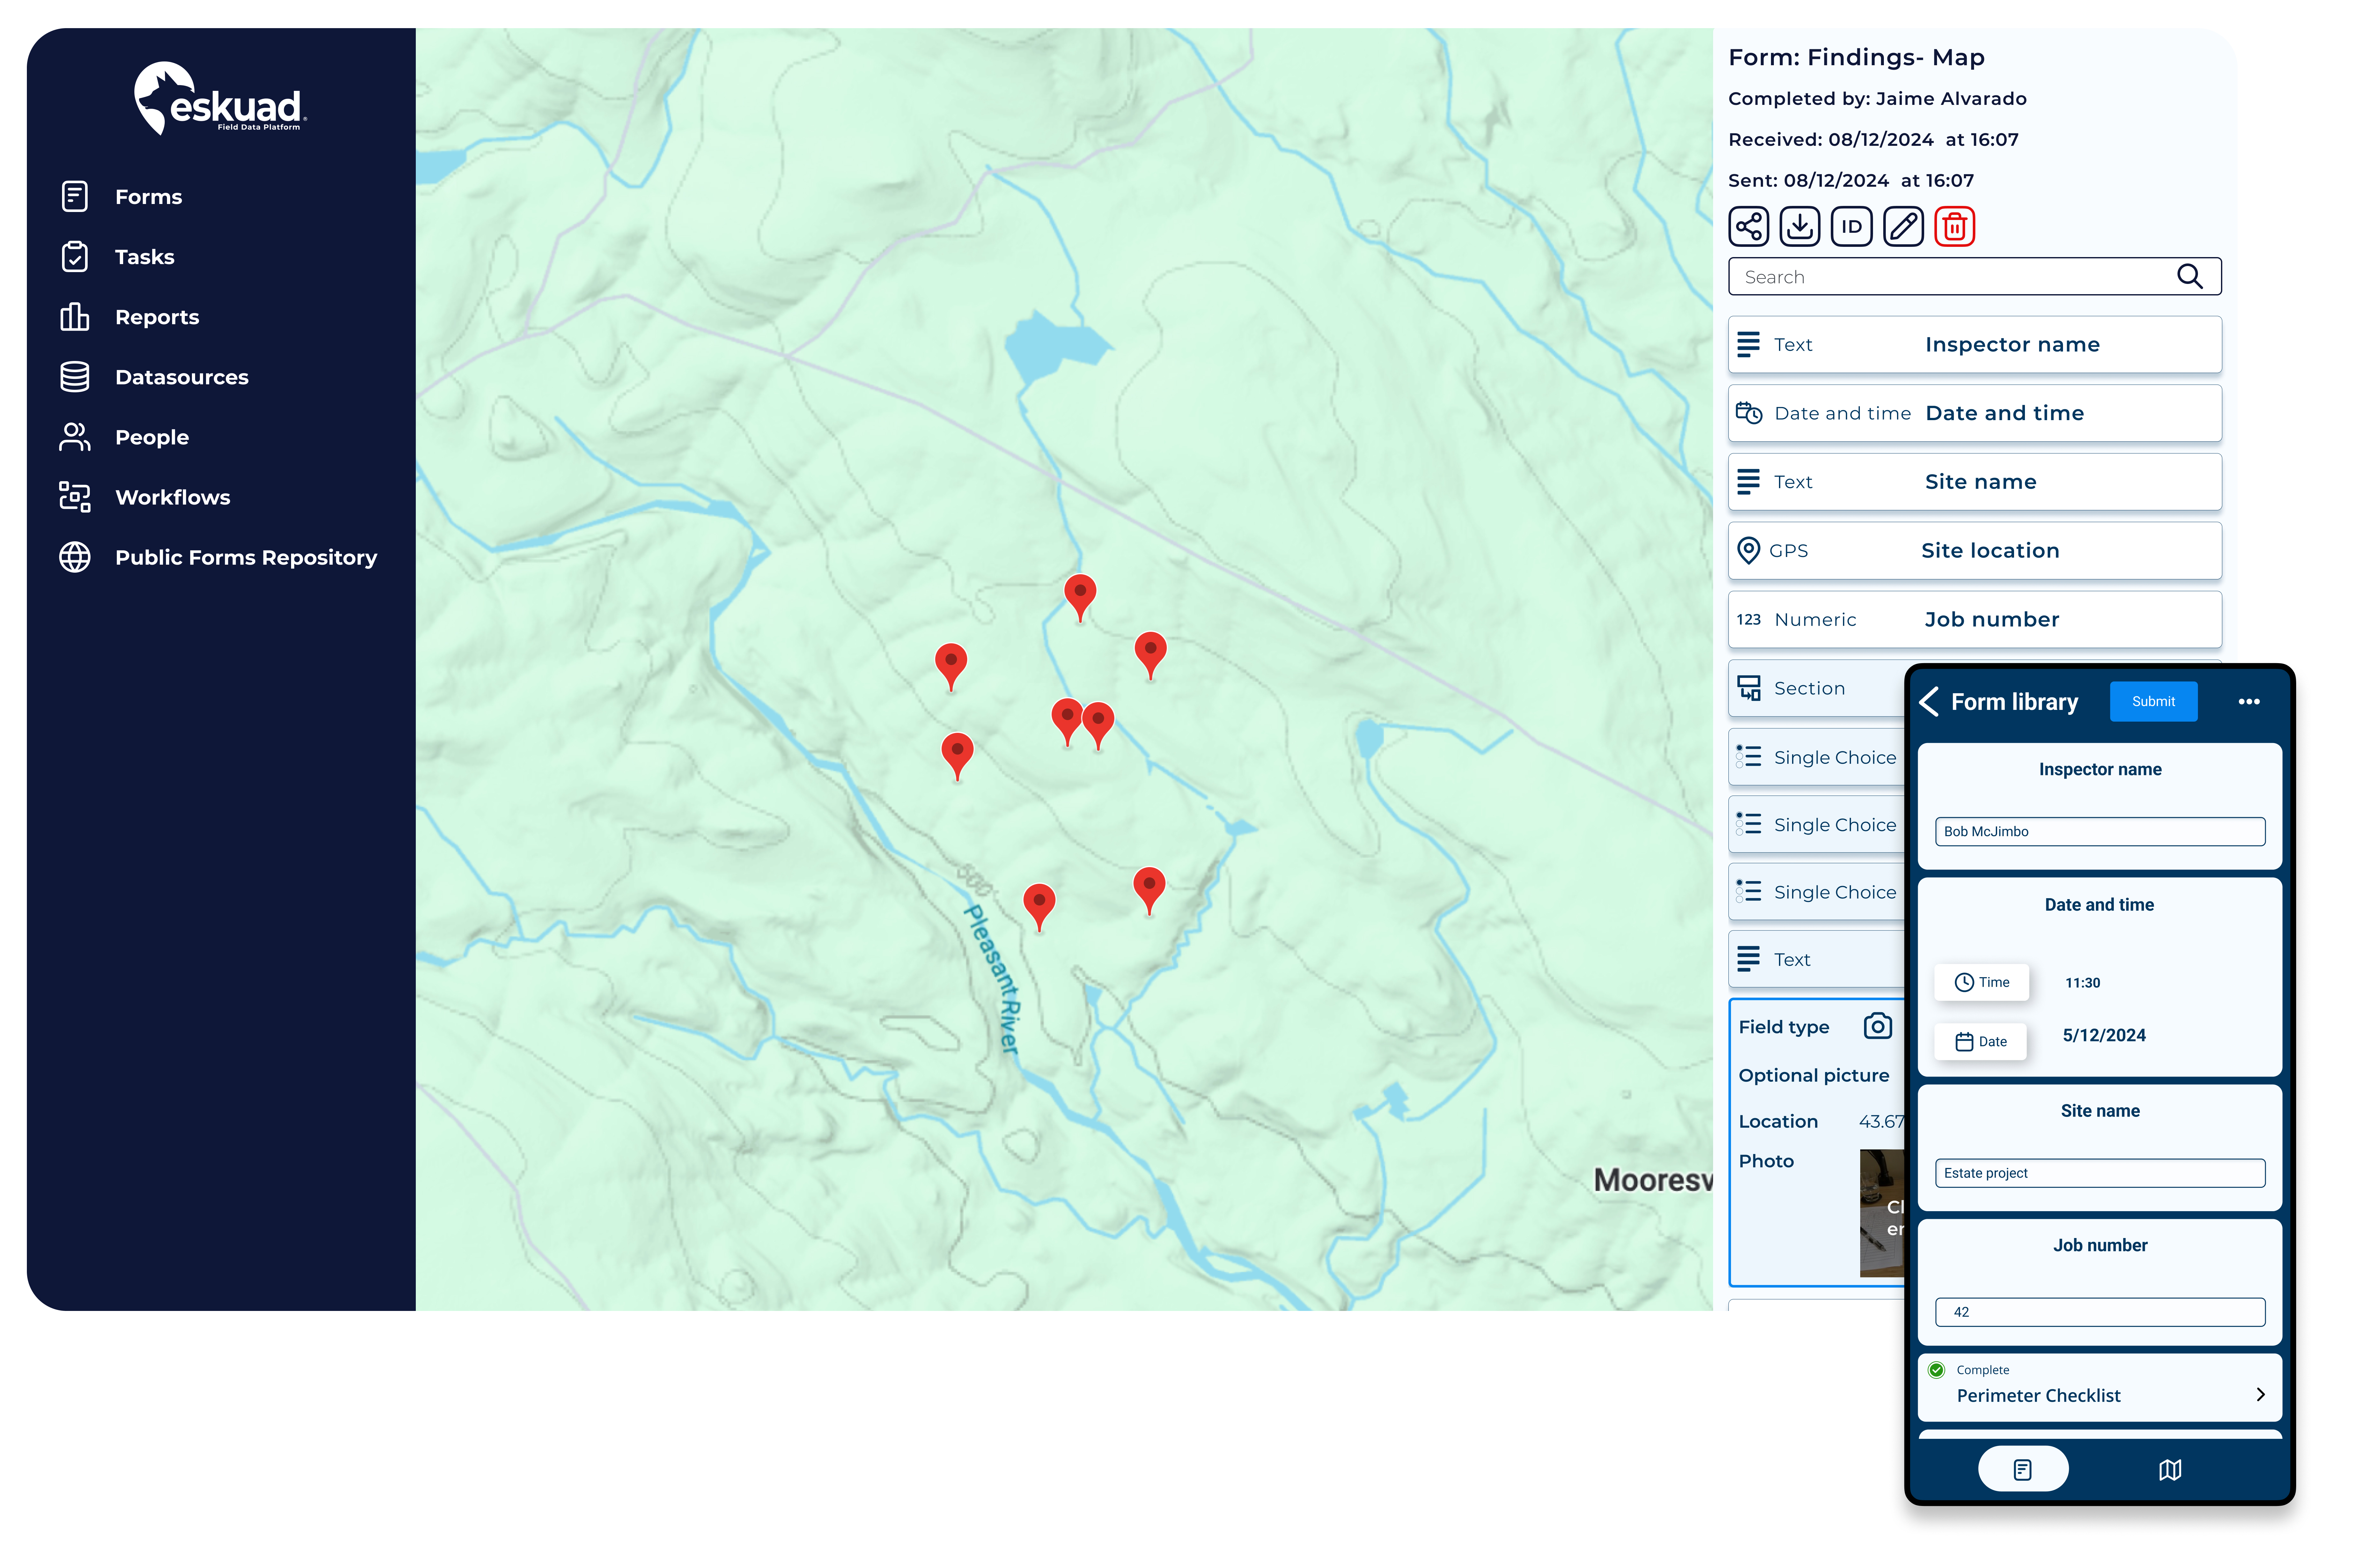Delete the form using red trash icon
The image size is (2363, 1568).
pyautogui.click(x=1955, y=226)
